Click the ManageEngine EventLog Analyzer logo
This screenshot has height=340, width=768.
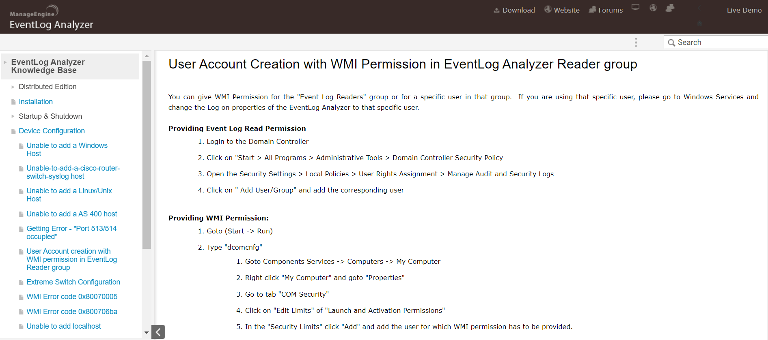[51, 18]
